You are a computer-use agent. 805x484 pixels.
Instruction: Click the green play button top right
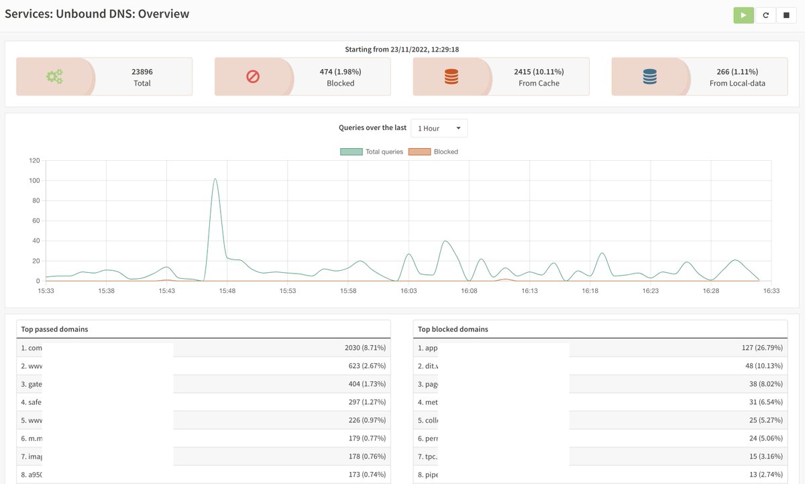click(743, 14)
